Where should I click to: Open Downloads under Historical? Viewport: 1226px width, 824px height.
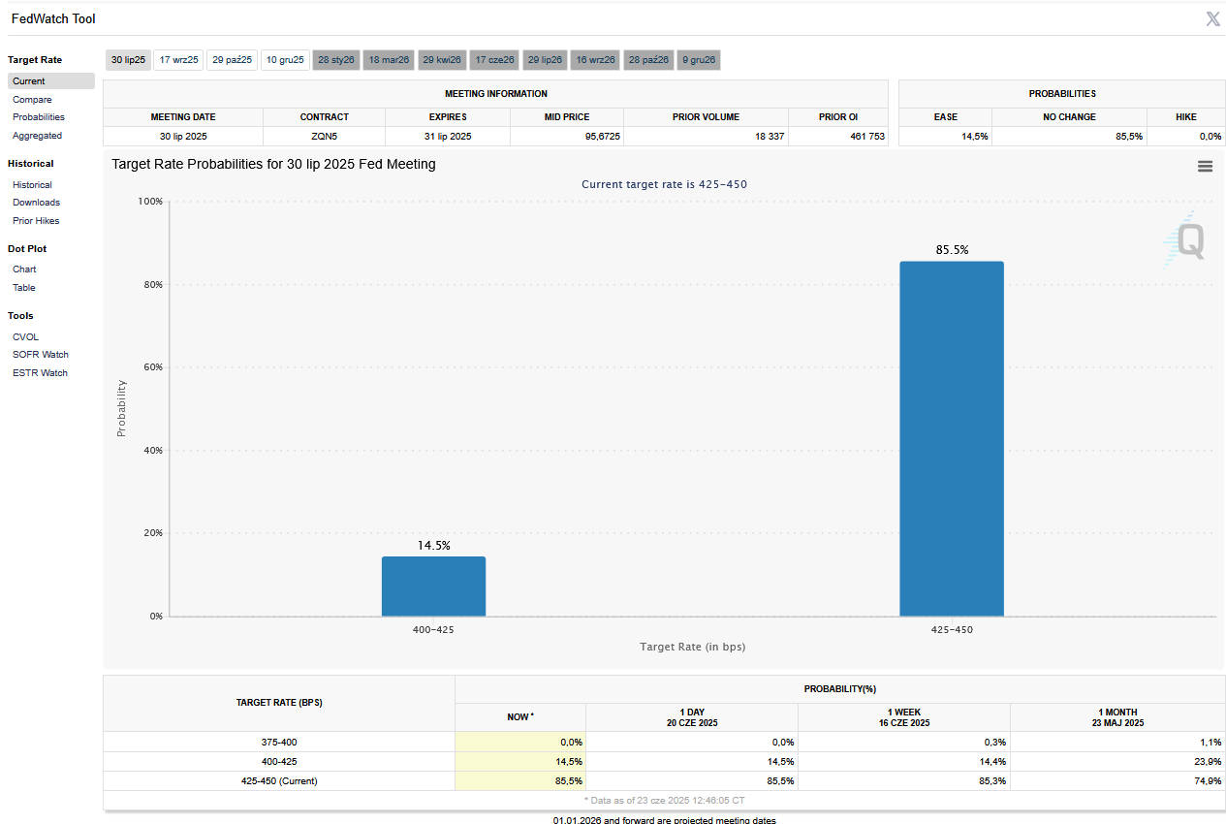(36, 203)
